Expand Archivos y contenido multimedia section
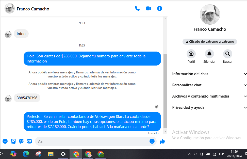Viewport: 247px width, 159px height. coord(209,96)
